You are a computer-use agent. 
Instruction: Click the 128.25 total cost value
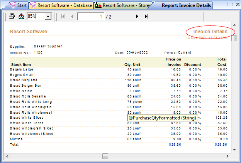221,118
